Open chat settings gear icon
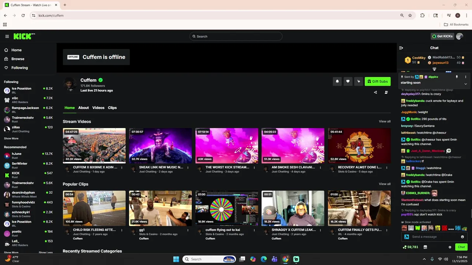472x265 pixels. point(450,247)
